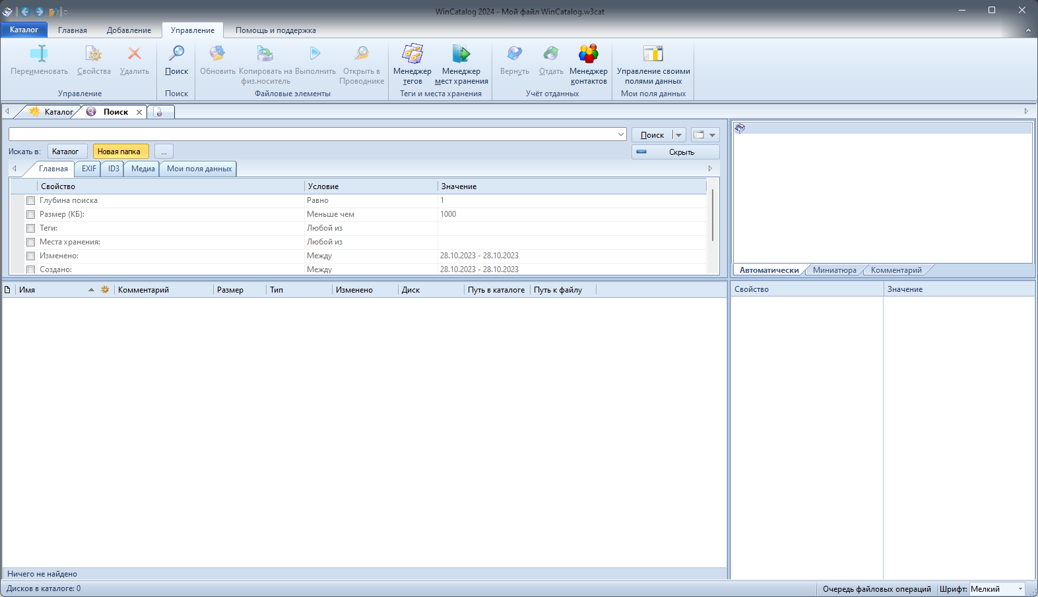
Task: Click the Скрыть button
Action: [675, 152]
